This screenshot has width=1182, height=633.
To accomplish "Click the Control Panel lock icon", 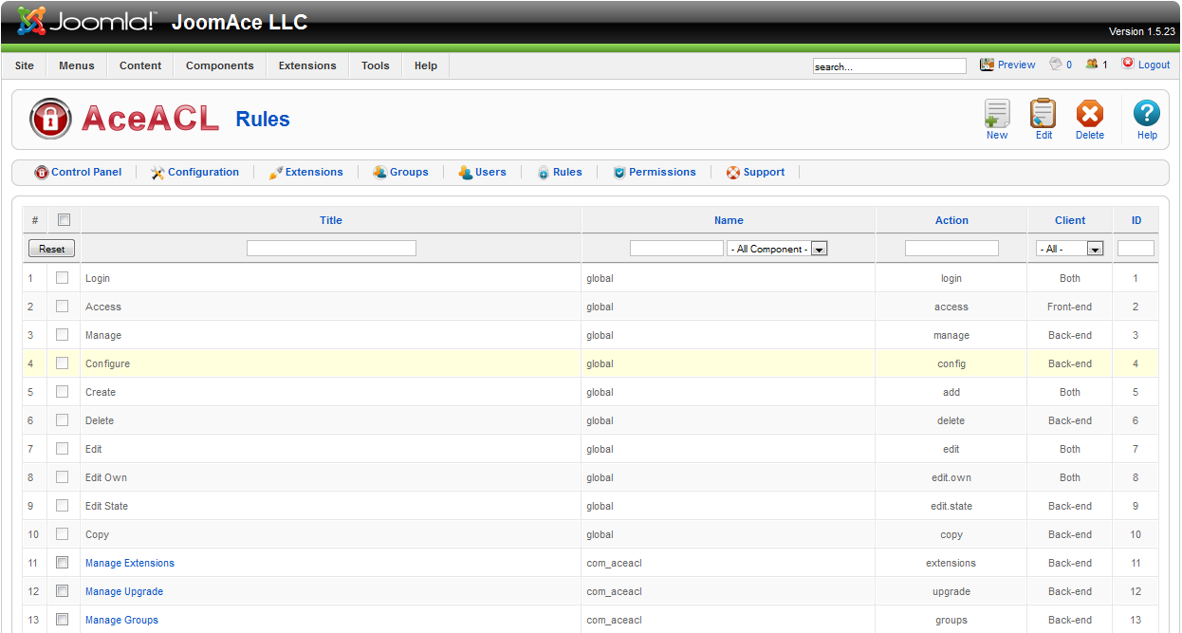I will [42, 173].
